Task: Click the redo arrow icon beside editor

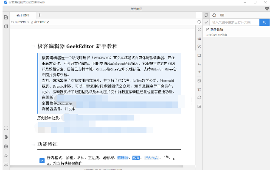Action: 199,72
